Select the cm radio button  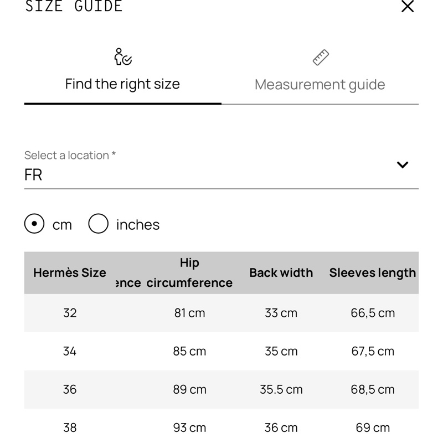(x=33, y=224)
